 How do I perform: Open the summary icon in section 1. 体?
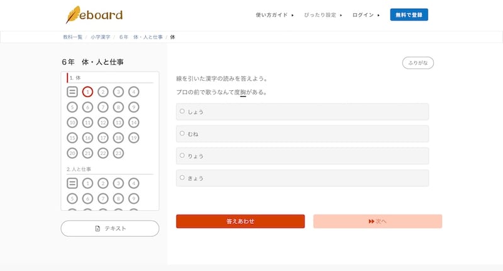tap(72, 92)
